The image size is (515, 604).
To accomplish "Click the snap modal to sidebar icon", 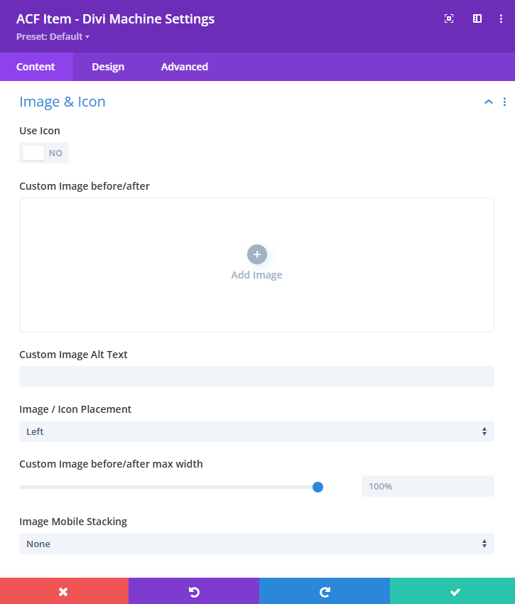I will pos(477,18).
